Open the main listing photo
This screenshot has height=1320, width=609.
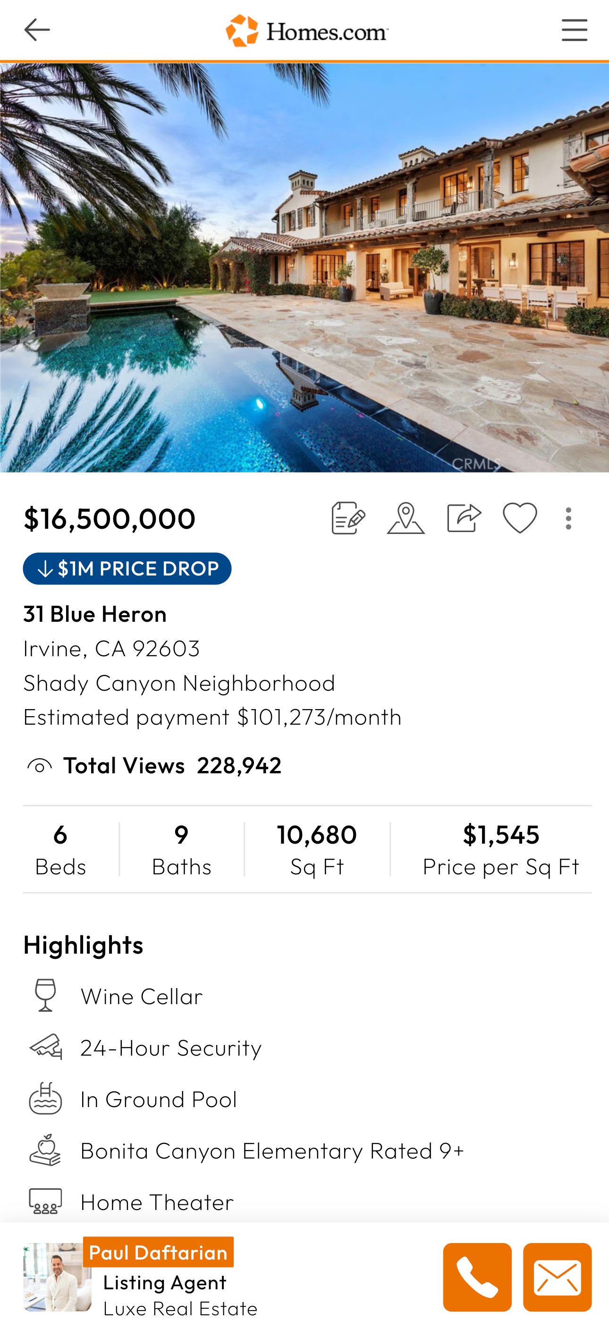click(304, 268)
